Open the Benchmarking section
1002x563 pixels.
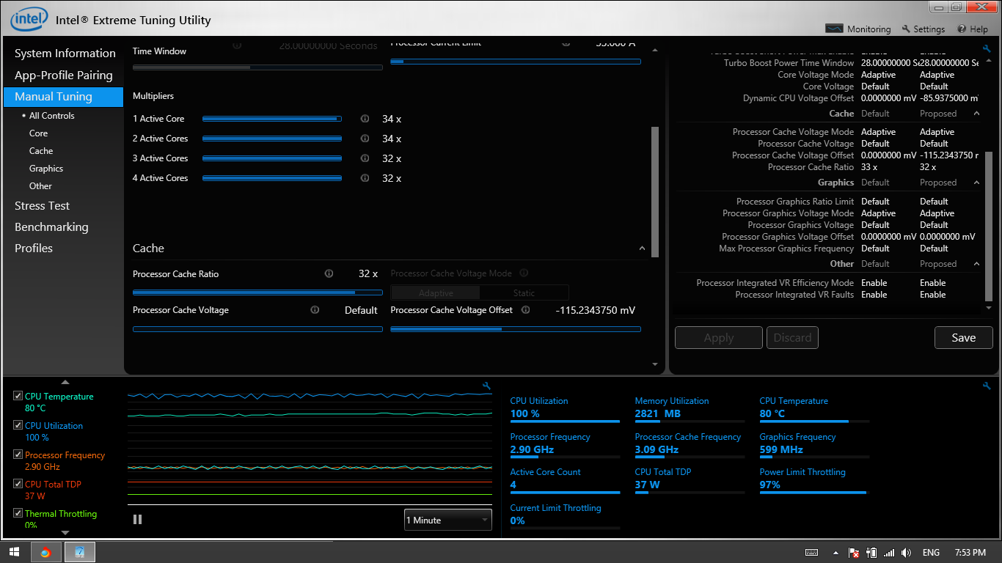[x=51, y=227]
